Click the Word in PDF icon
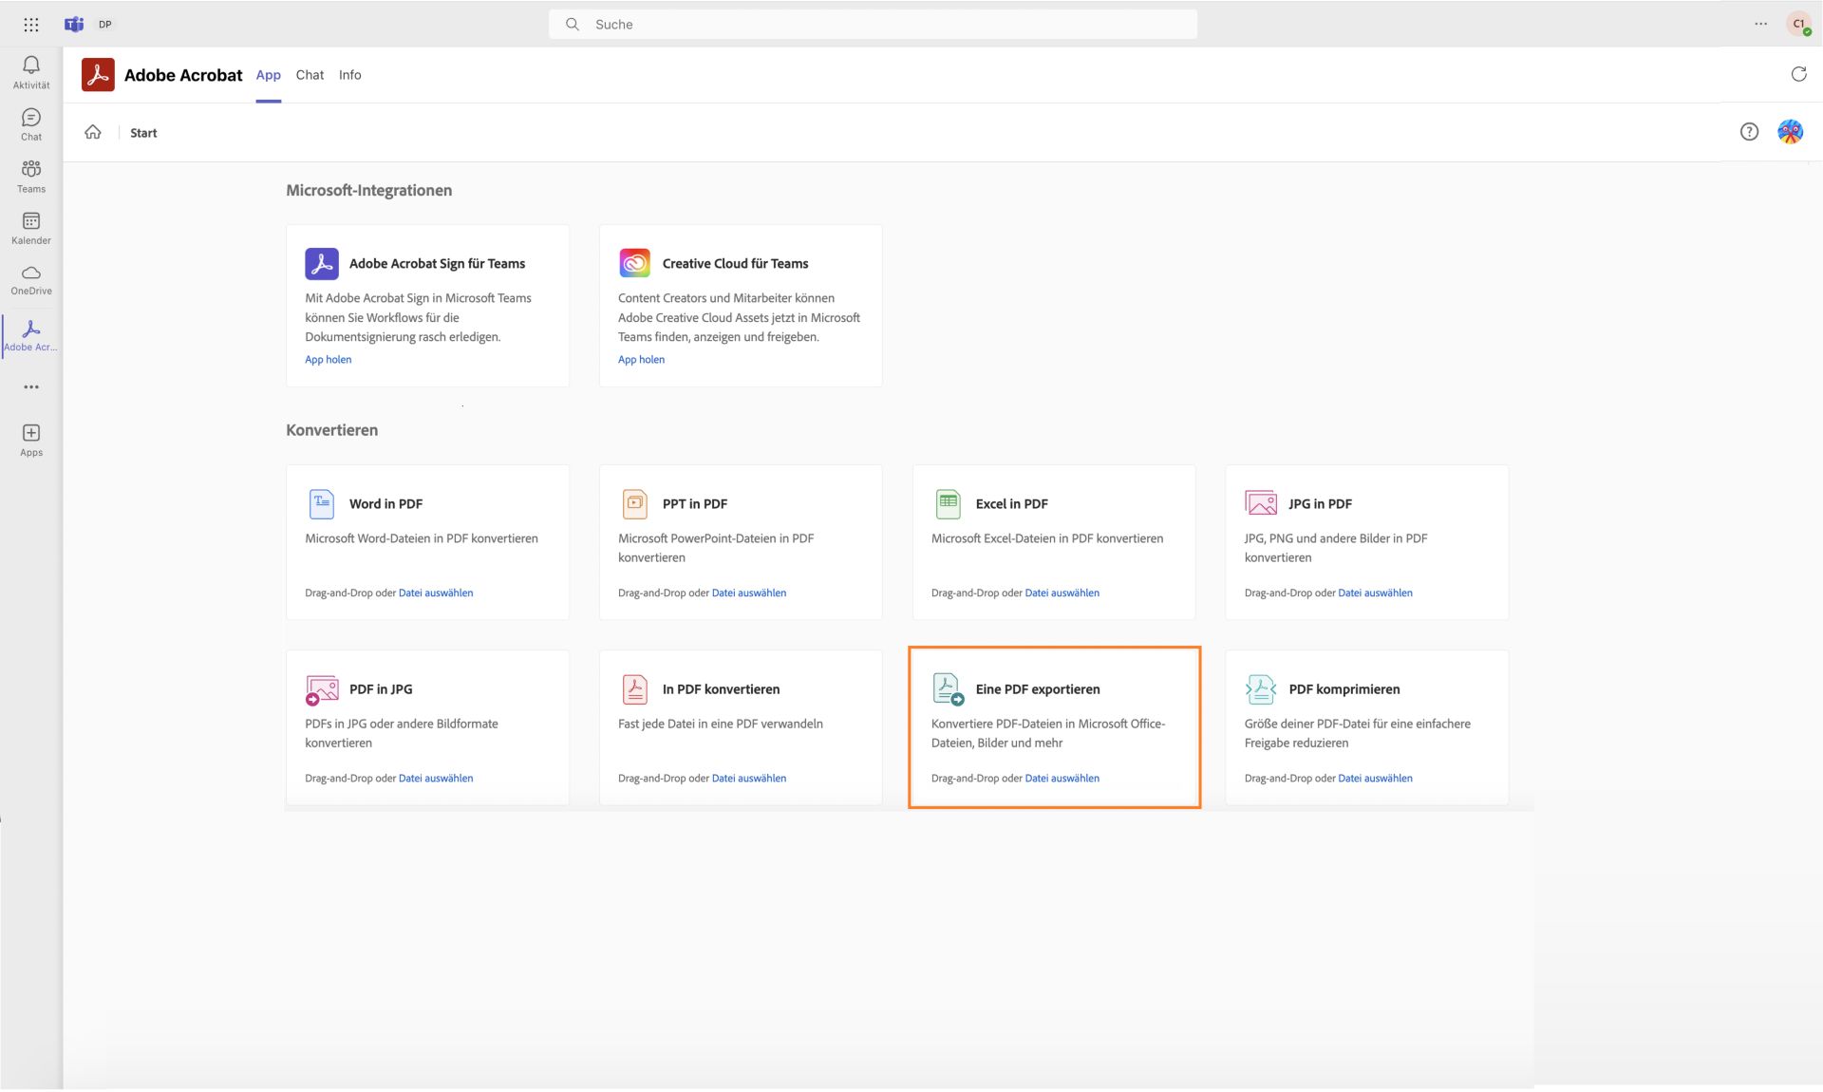This screenshot has height=1092, width=1823. point(322,503)
